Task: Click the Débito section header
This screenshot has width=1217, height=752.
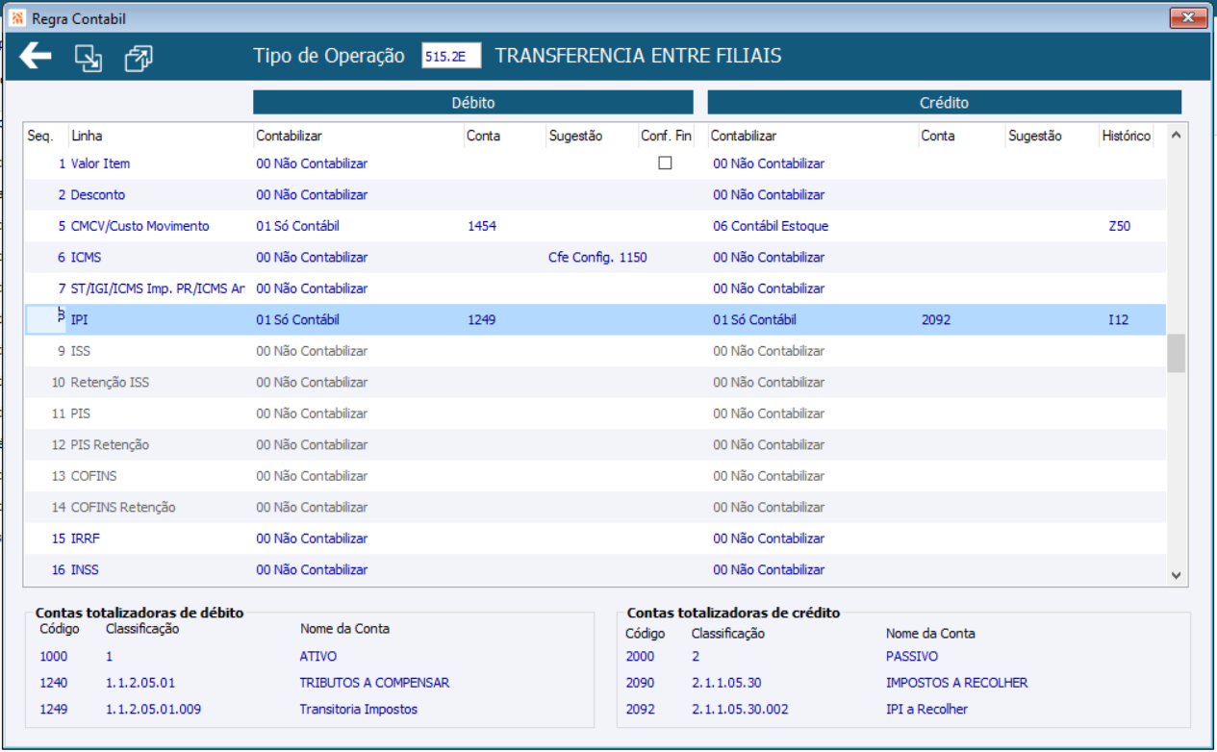Action: 473,102
